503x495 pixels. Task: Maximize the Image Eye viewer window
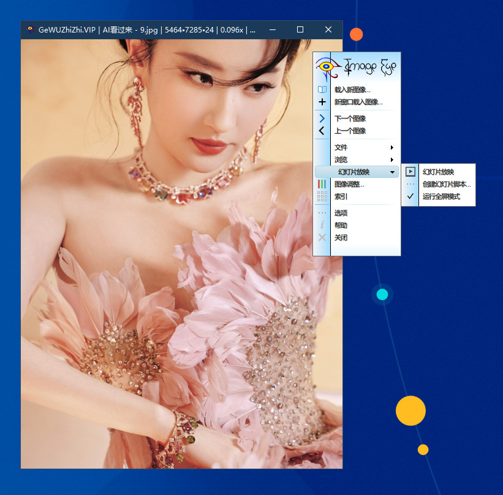coord(300,29)
